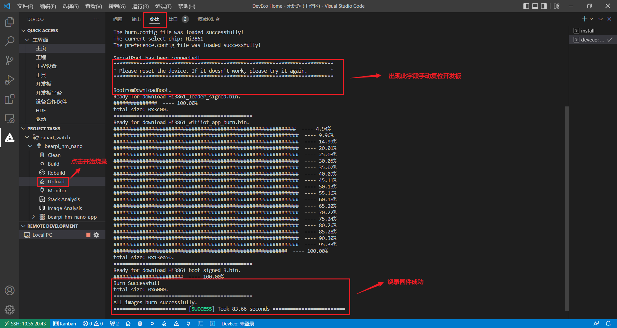Click the status bar upload flame icon

164,323
